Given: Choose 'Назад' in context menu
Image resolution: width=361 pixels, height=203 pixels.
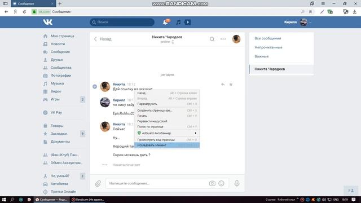Looking at the screenshot, I should (x=167, y=93).
